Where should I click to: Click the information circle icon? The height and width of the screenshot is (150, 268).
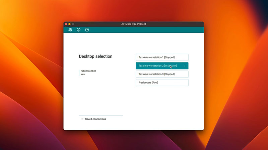click(79, 30)
